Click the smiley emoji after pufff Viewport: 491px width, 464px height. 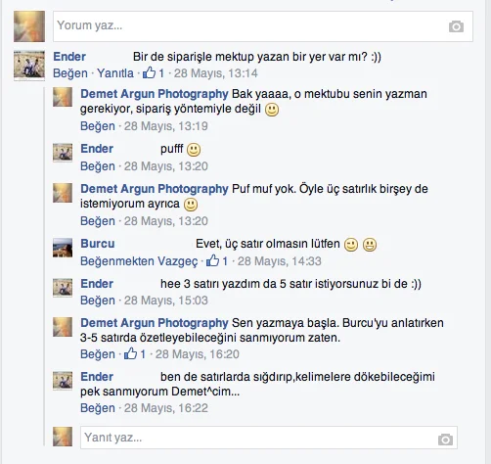pos(194,150)
